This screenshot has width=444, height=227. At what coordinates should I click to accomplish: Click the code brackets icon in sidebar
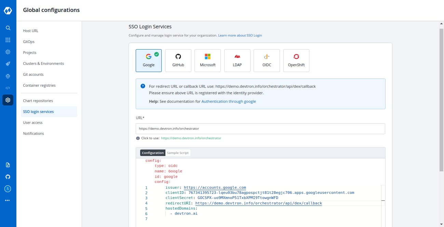[x=8, y=88]
